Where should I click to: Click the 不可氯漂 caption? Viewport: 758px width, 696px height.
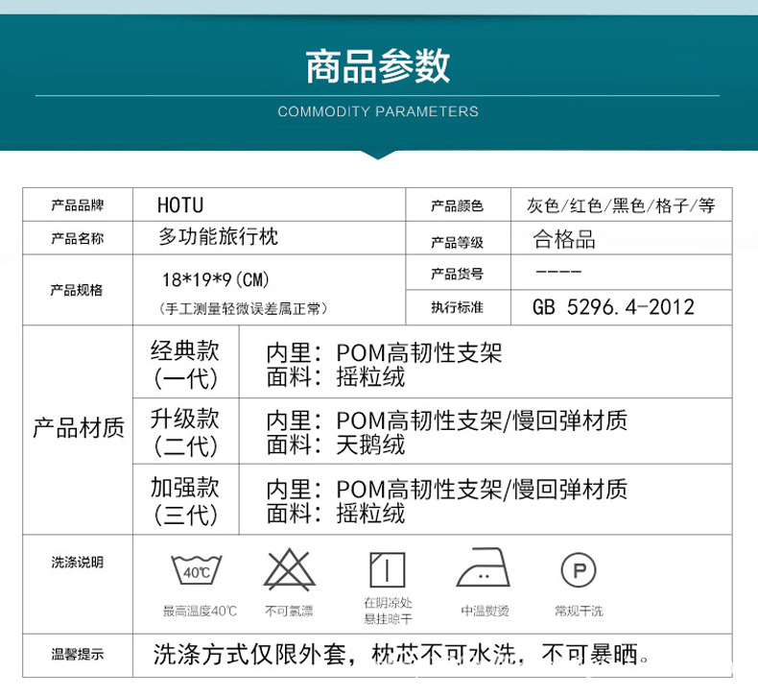tap(289, 612)
